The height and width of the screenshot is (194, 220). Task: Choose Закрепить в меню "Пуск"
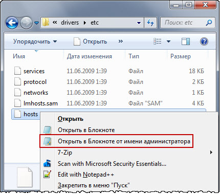coord(94,185)
